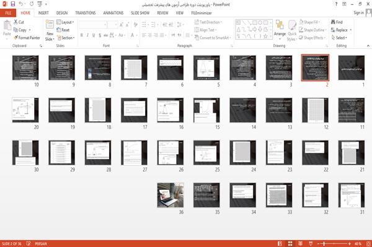Switch to the ANIMATIONS tab
372x247 pixels.
[x=113, y=13]
